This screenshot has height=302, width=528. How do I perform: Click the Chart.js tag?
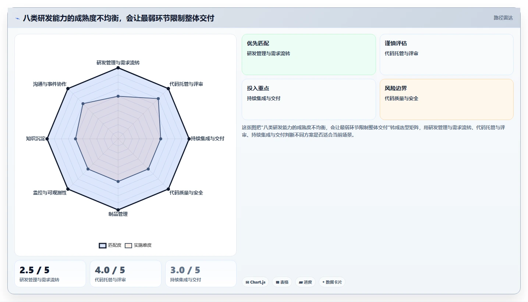point(255,282)
